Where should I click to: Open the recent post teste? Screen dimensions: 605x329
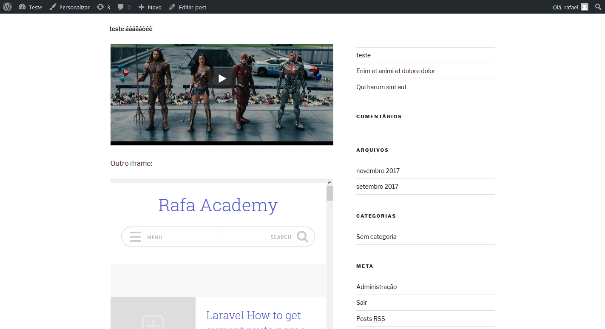[x=364, y=55]
